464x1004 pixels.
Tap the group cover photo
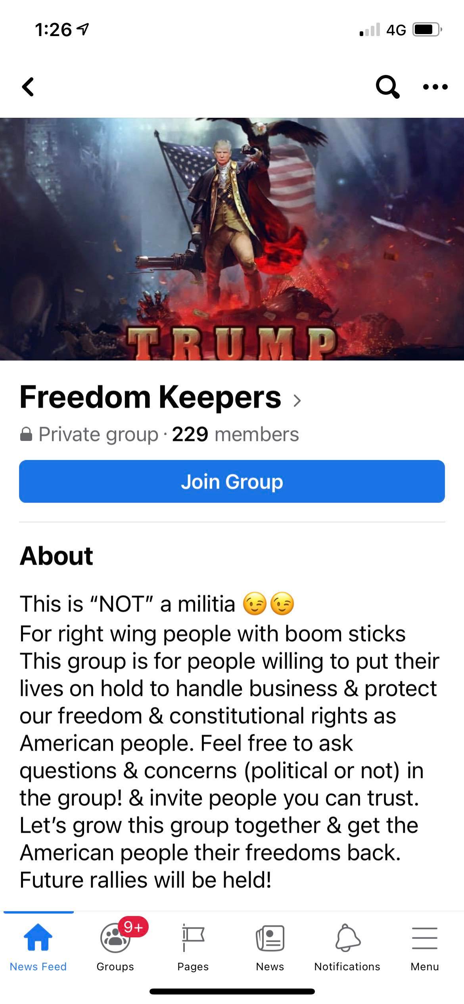point(232,239)
